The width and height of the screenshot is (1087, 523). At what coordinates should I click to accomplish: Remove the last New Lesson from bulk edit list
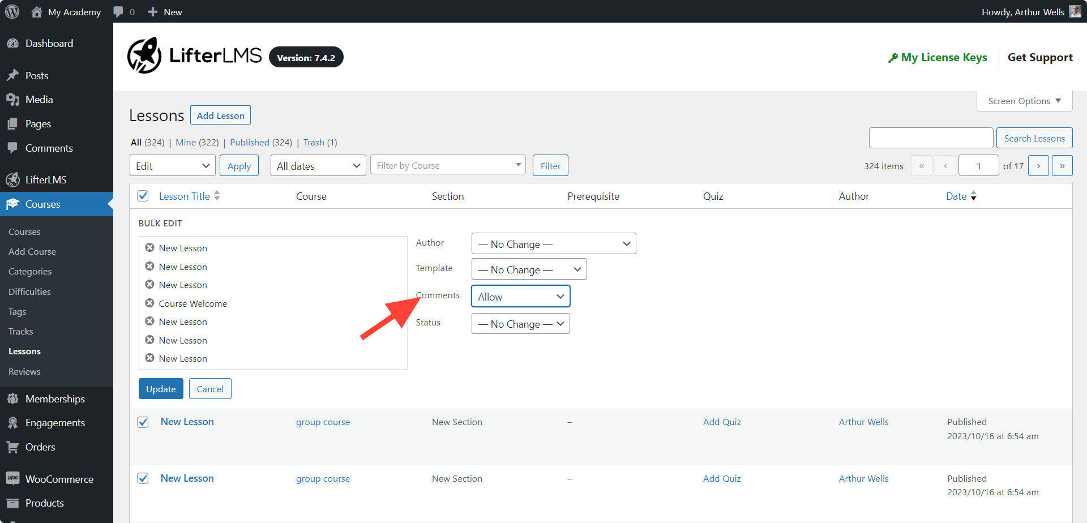click(x=149, y=358)
